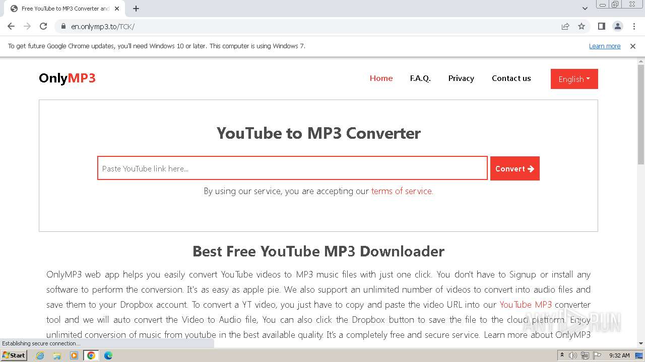Screen dimensions: 645x362
Task: Open Windows Media Player from taskbar
Action: coord(74,355)
